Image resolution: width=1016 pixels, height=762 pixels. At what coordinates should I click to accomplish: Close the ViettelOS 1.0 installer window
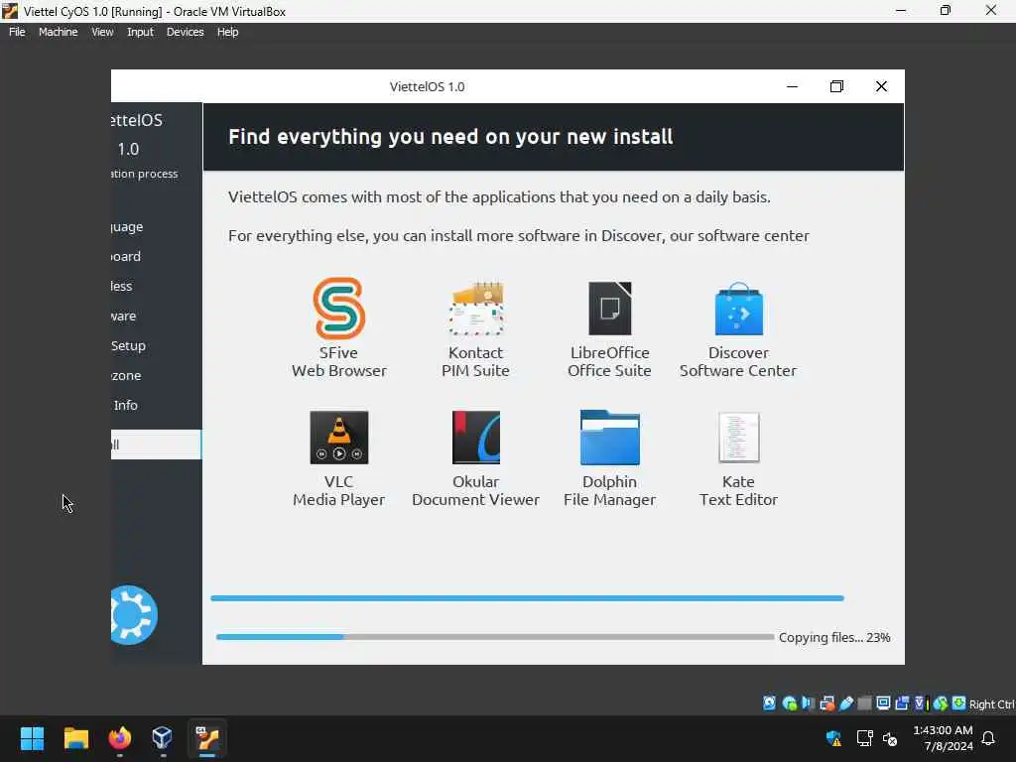coord(881,86)
